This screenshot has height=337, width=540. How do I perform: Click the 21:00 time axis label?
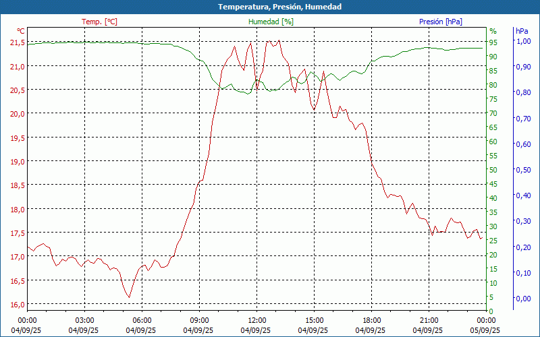point(429,321)
